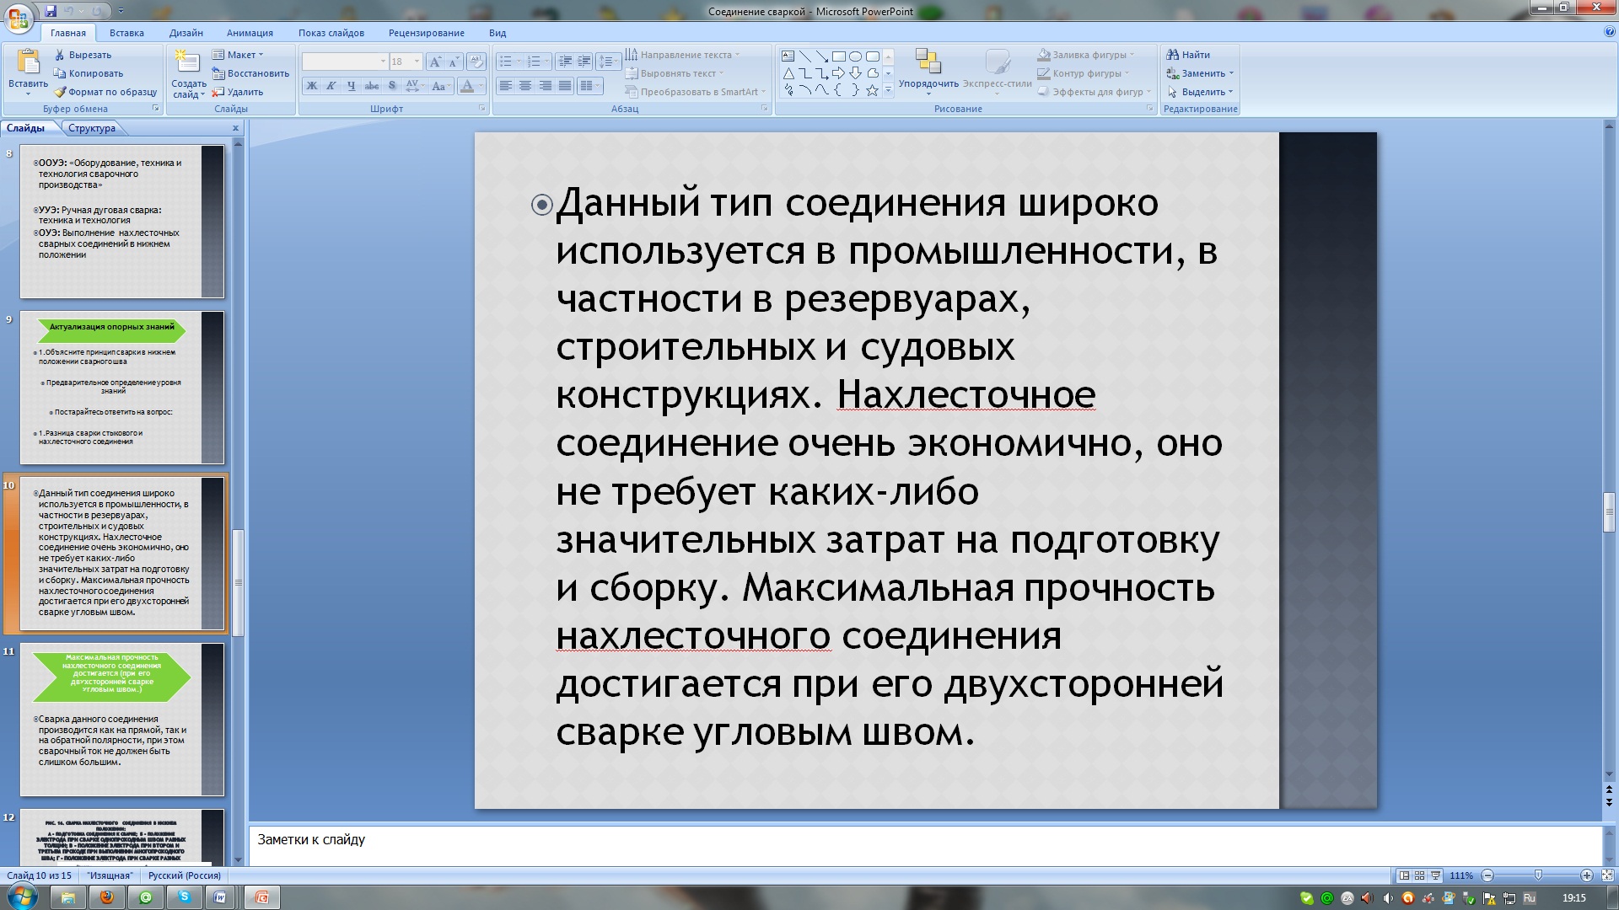Reset the slide with Восстановить
1619x910 pixels.
(x=250, y=73)
